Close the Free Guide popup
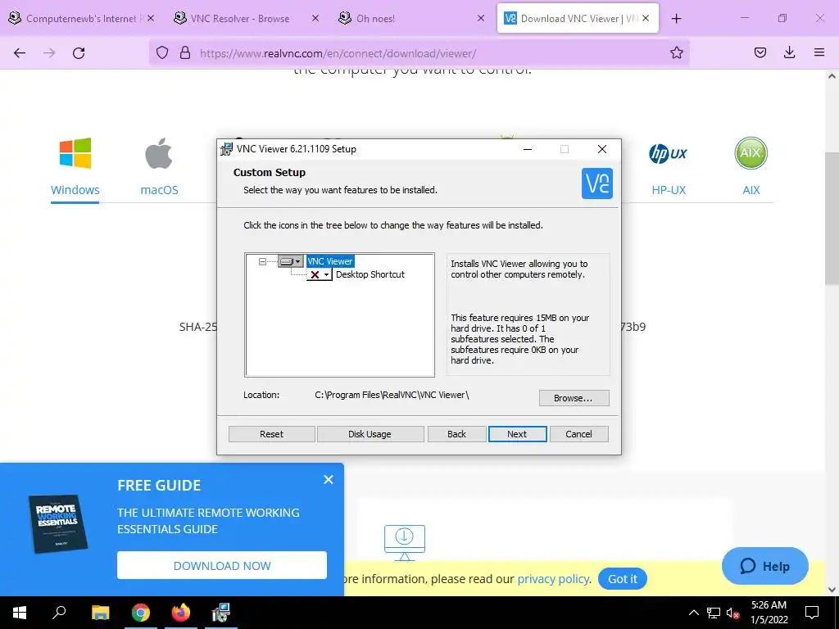This screenshot has height=629, width=839. coord(329,480)
